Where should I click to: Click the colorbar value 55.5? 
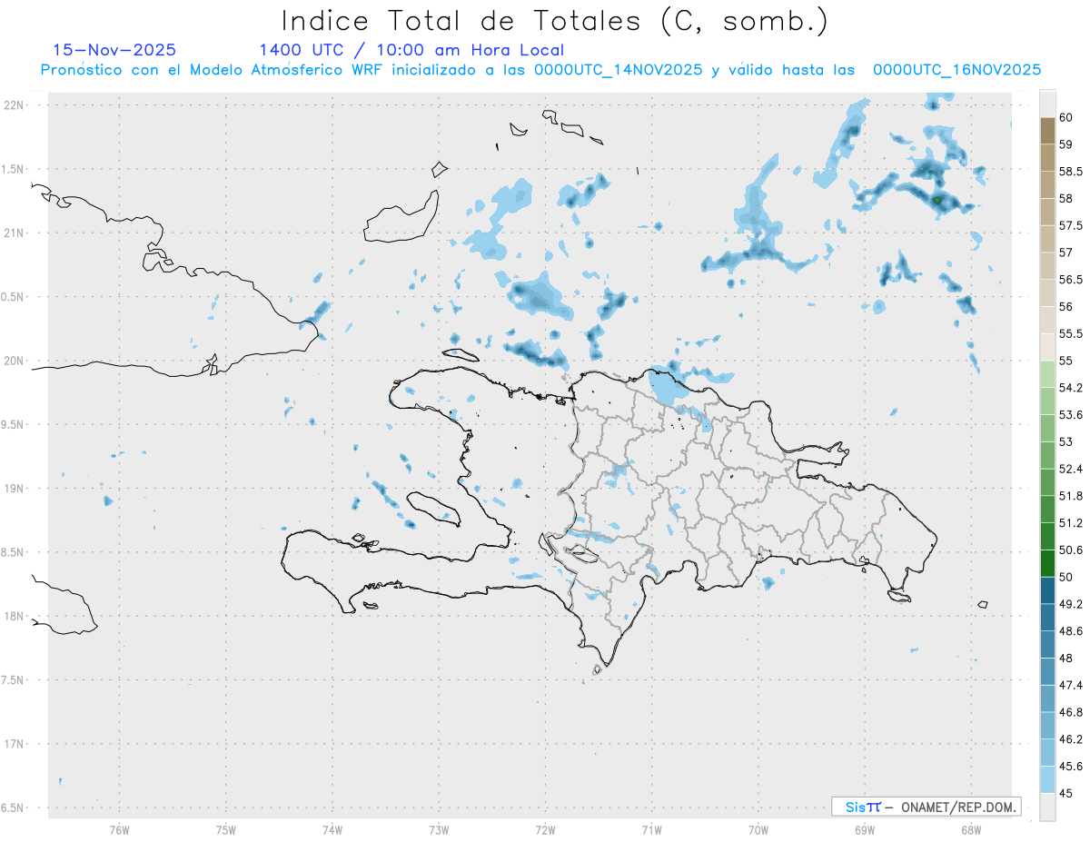point(1071,334)
